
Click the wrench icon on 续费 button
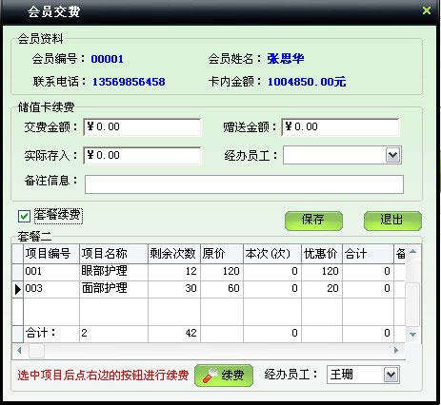[x=210, y=376]
